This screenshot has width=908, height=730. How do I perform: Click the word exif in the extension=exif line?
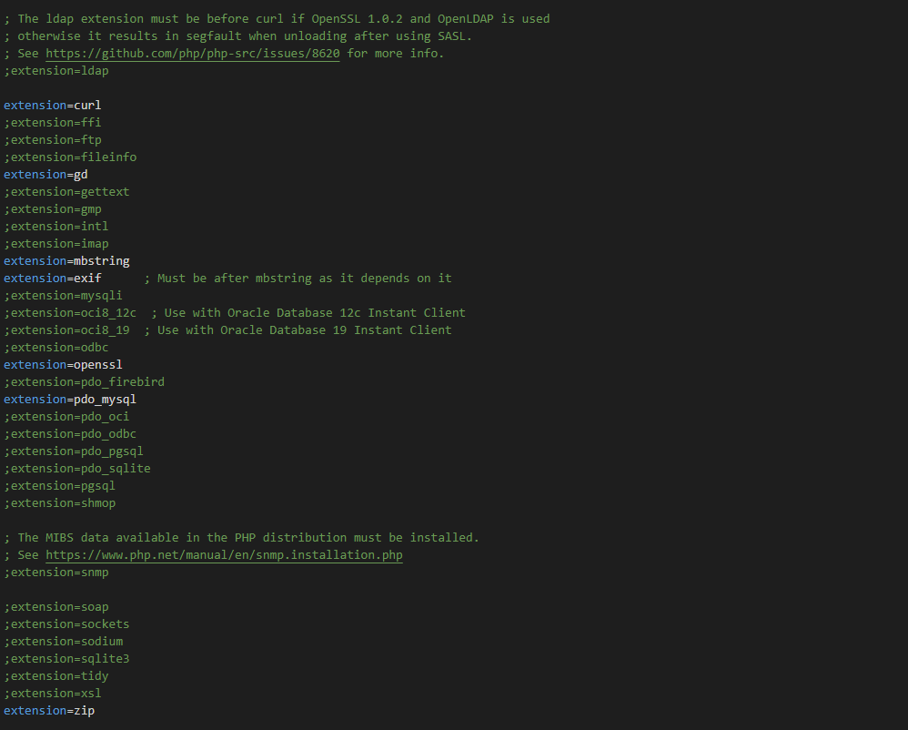click(x=87, y=279)
